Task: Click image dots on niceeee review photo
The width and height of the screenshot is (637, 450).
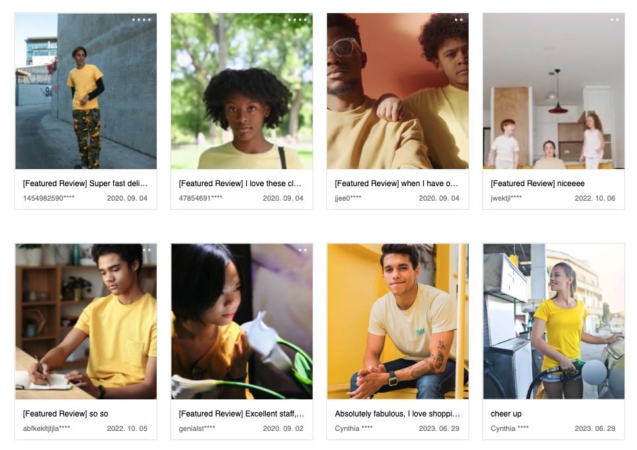Action: (x=615, y=20)
